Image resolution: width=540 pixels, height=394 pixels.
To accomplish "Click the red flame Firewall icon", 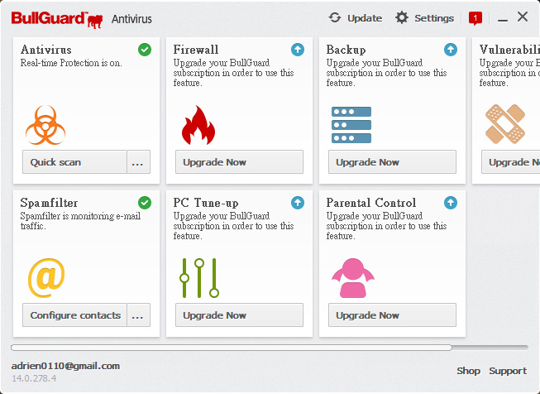I will 198,125.
